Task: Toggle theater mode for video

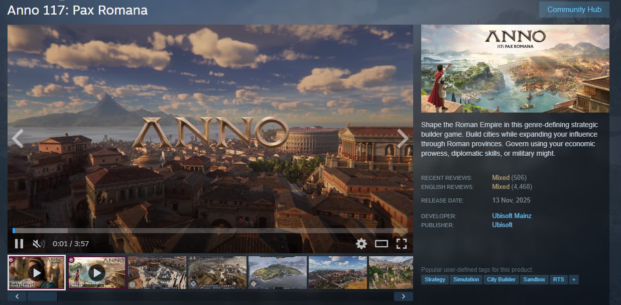Action: point(382,244)
